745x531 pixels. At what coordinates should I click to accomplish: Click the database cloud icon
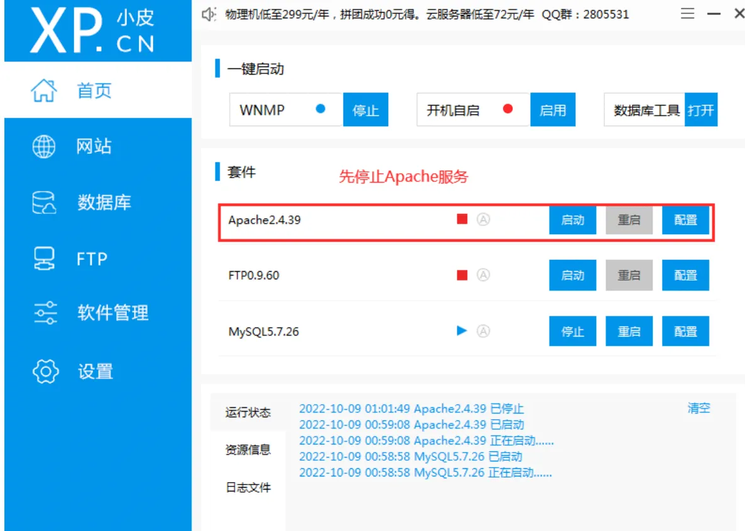pos(44,203)
